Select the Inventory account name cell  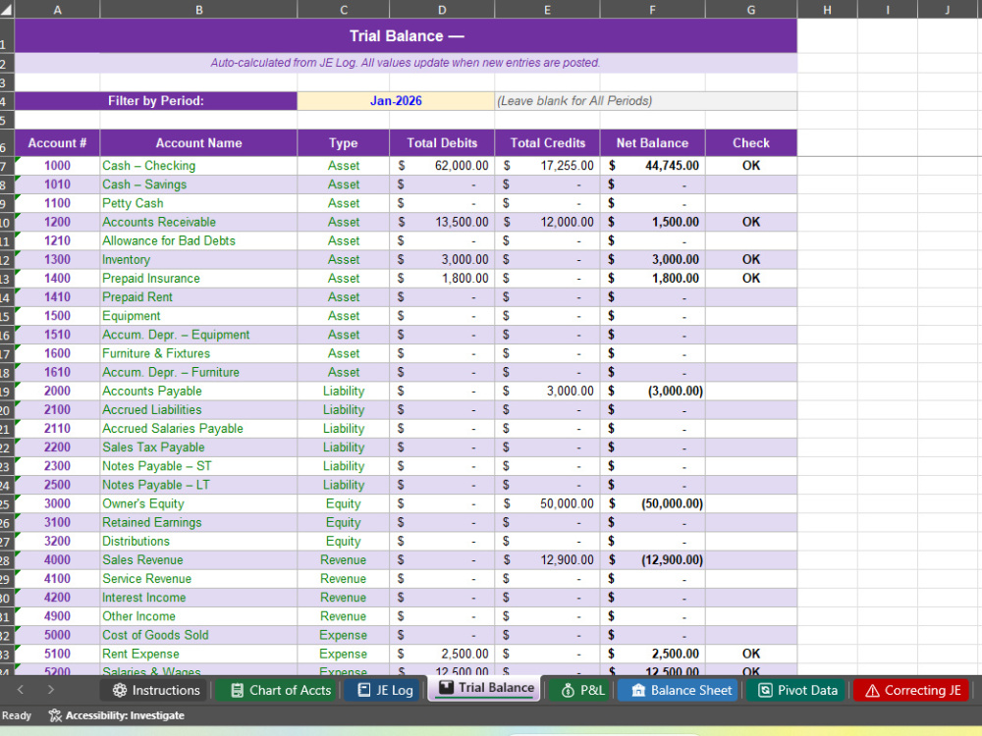[198, 260]
